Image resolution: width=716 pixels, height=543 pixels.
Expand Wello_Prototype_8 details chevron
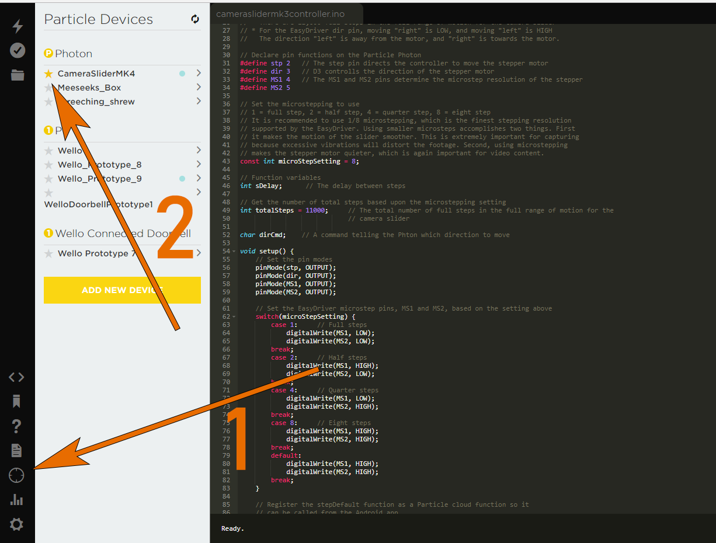click(x=199, y=164)
